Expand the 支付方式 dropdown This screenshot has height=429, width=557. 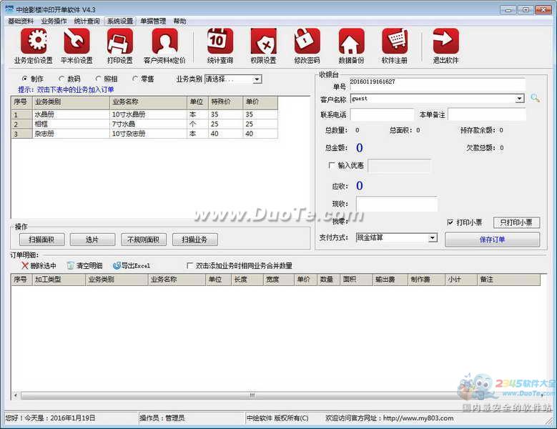pyautogui.click(x=433, y=237)
